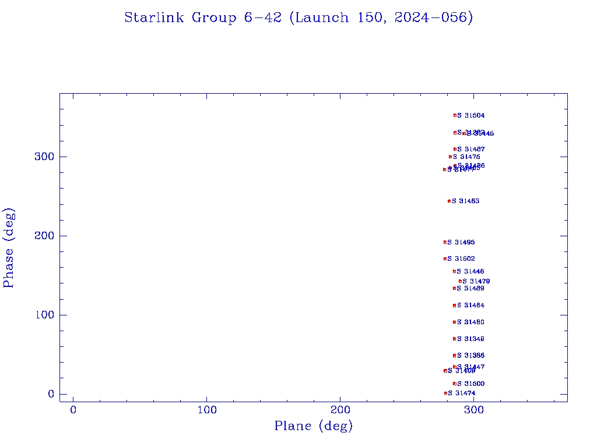Click the red marker for S 31479
This screenshot has height=447, width=597.
point(460,281)
